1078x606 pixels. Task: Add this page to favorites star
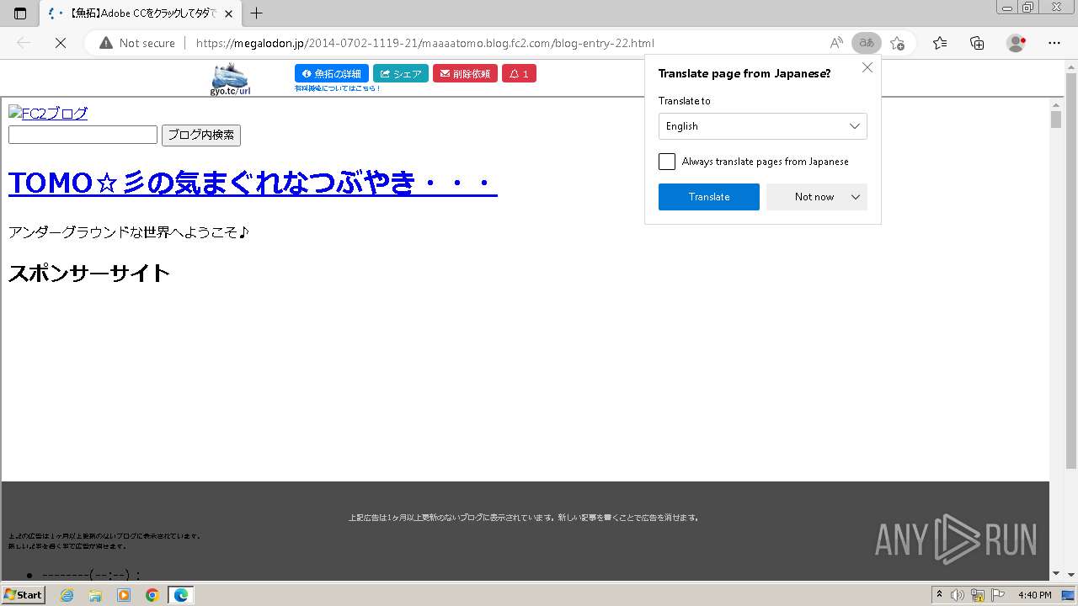tap(898, 43)
